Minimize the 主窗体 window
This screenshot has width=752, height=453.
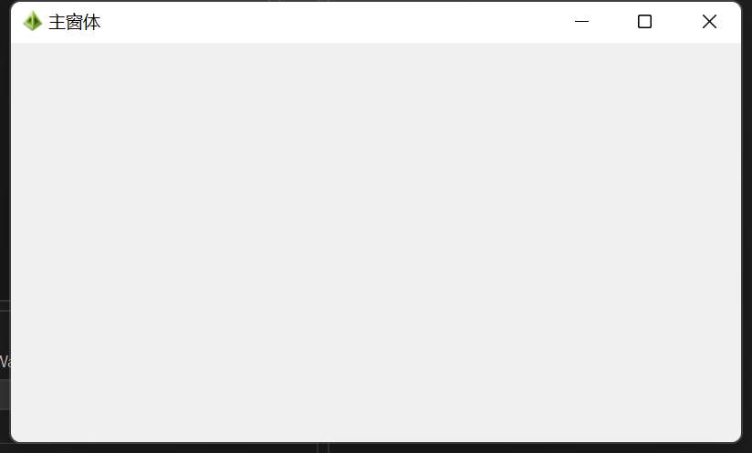coord(581,22)
